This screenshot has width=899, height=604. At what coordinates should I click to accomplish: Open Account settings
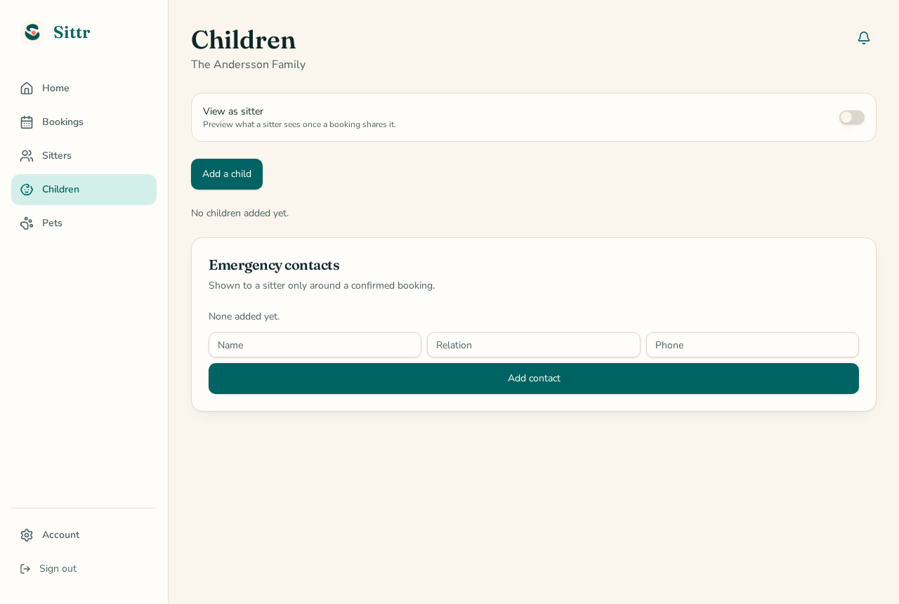84,535
